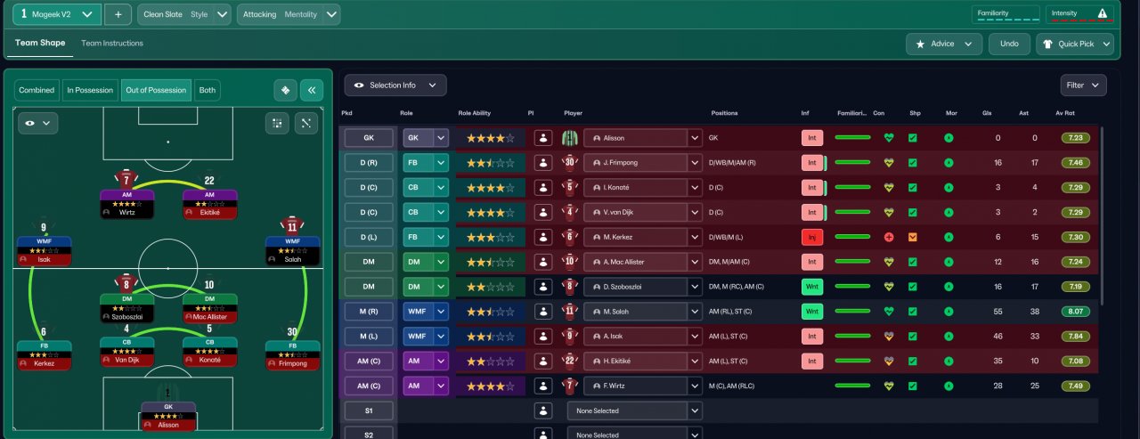Click player instructions icon in S1 row

pos(543,411)
